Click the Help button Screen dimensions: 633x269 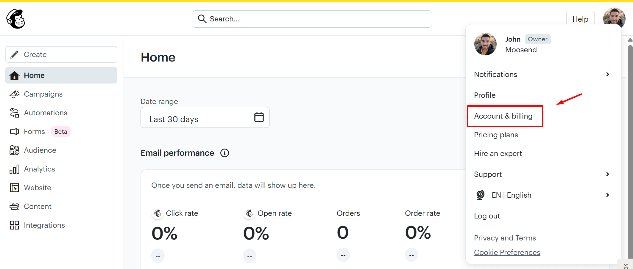pyautogui.click(x=580, y=19)
